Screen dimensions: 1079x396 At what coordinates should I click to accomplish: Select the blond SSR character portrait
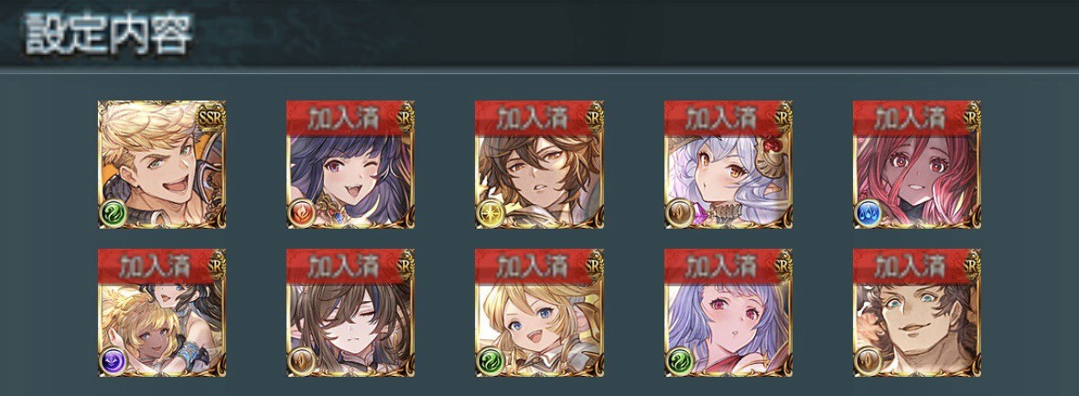(x=162, y=165)
